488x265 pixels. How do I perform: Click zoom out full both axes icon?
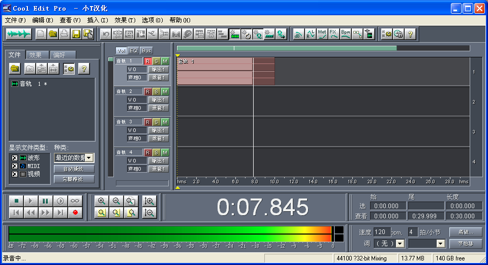[x=131, y=201]
